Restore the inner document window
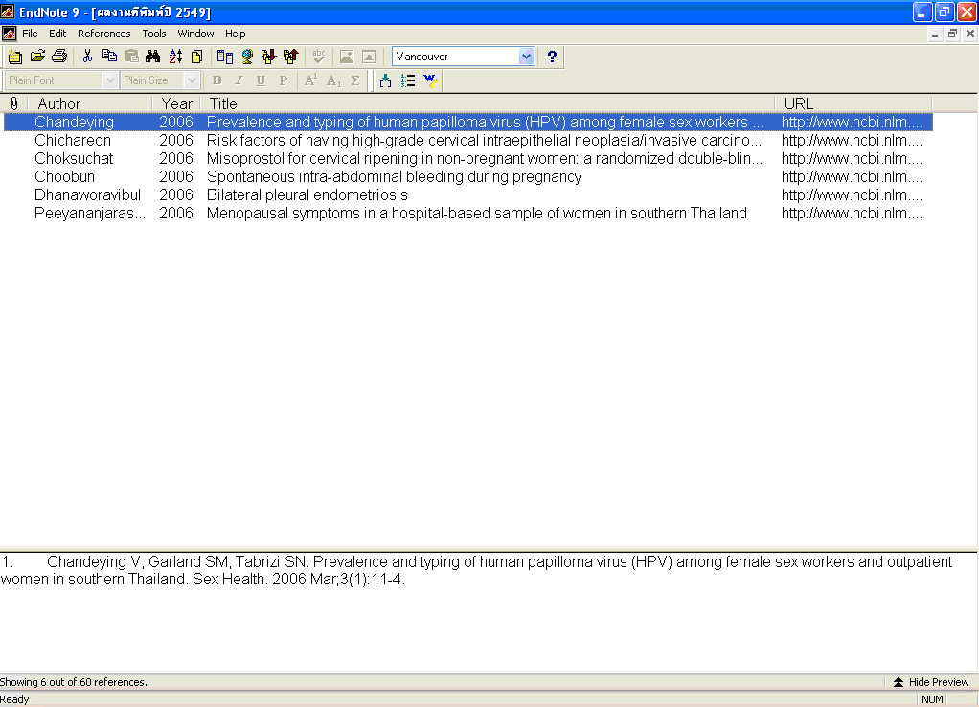This screenshot has height=707, width=979. click(952, 34)
